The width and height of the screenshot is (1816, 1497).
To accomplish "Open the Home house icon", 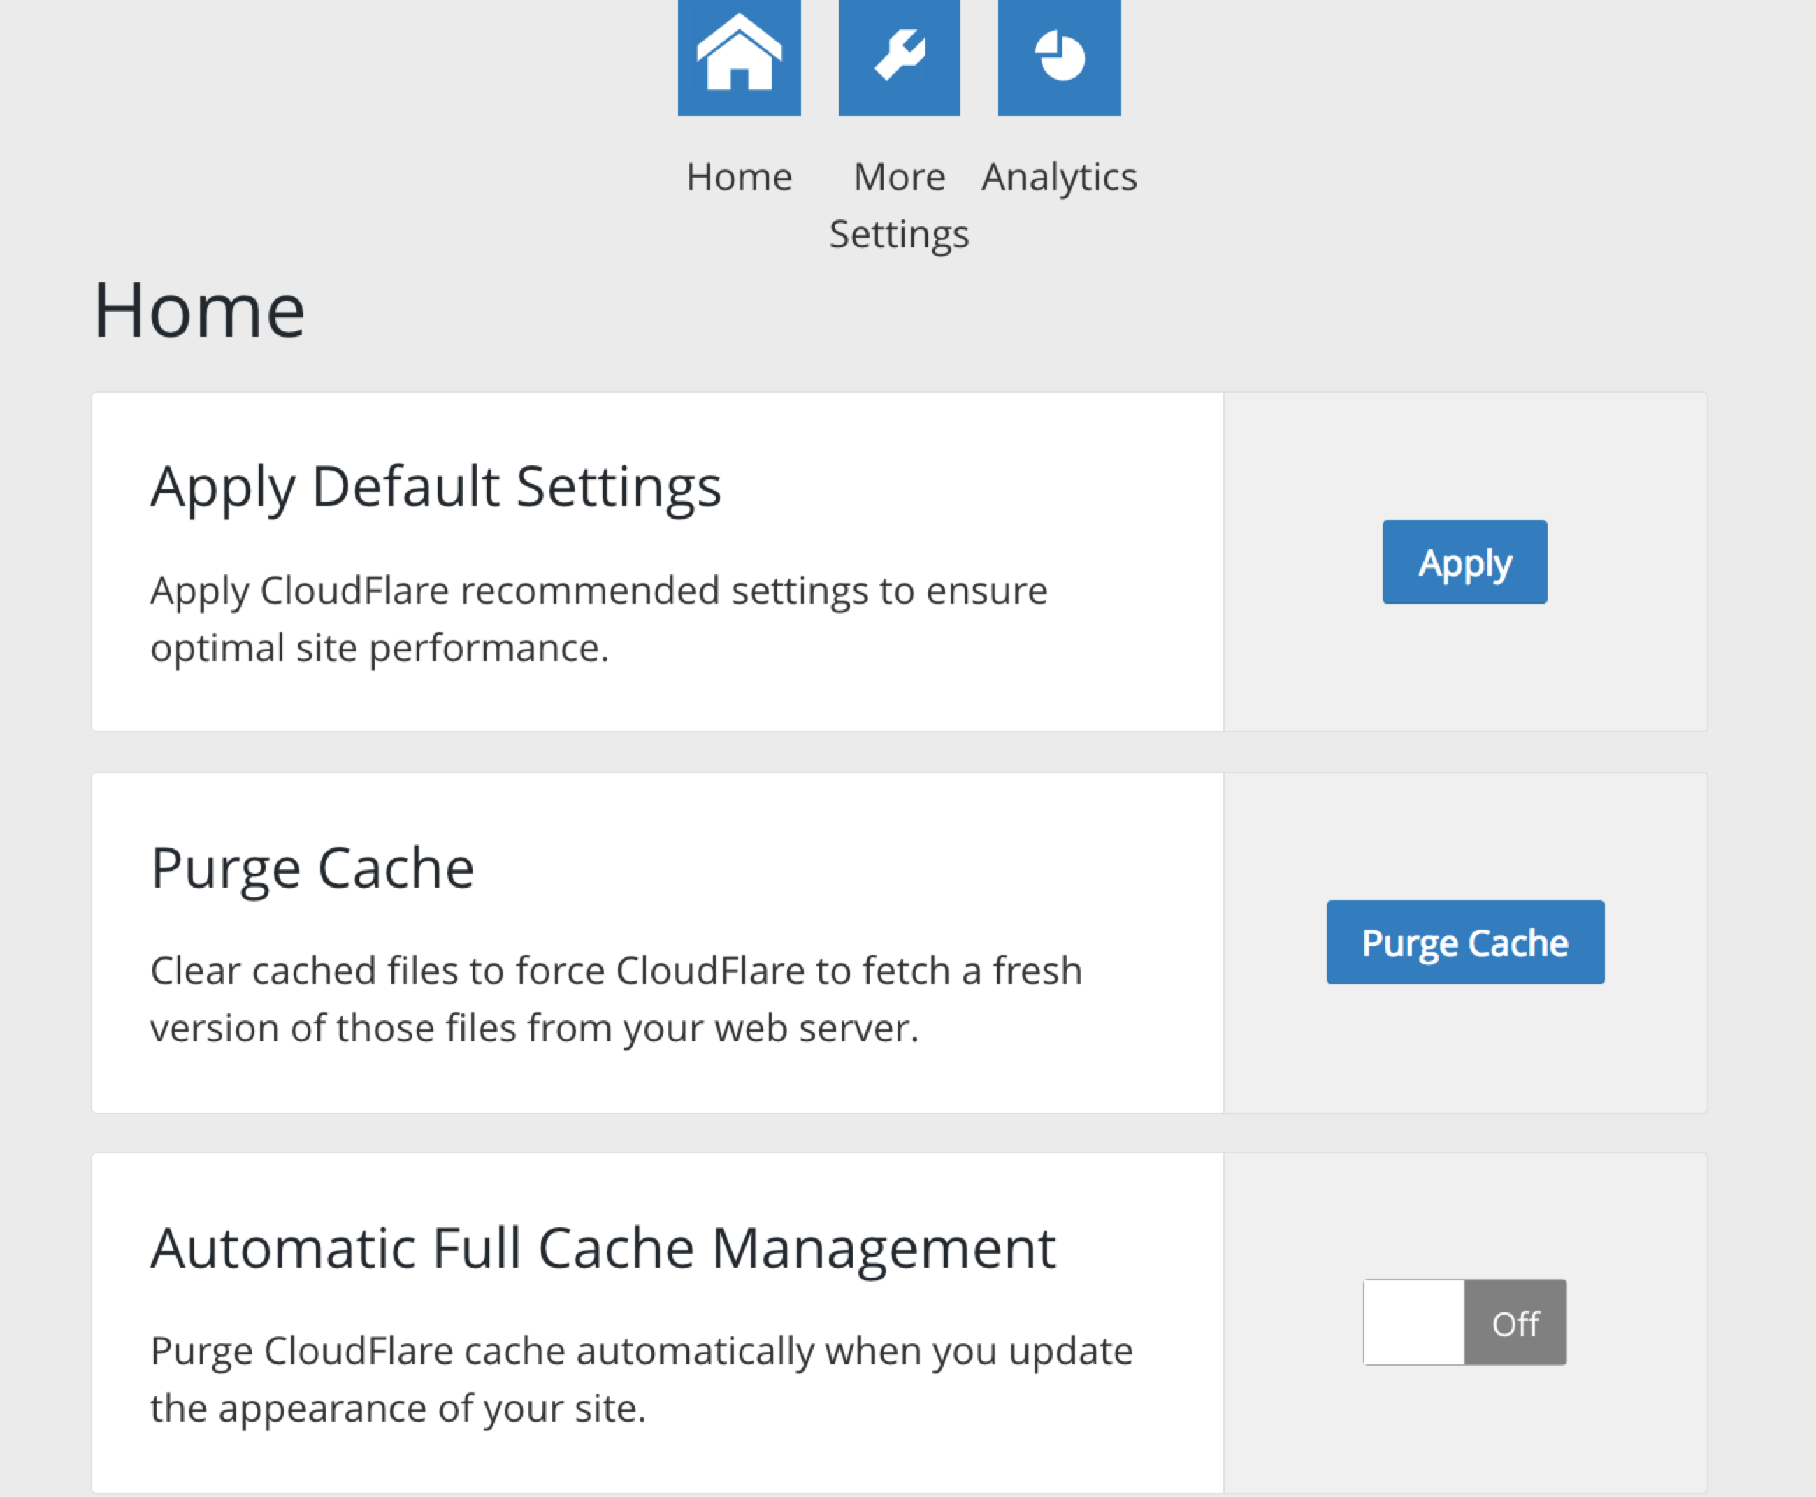I will pos(739,57).
